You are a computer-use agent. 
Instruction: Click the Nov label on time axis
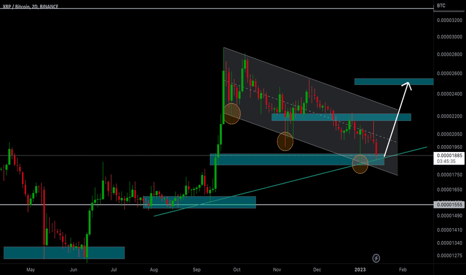pyautogui.click(x=277, y=269)
